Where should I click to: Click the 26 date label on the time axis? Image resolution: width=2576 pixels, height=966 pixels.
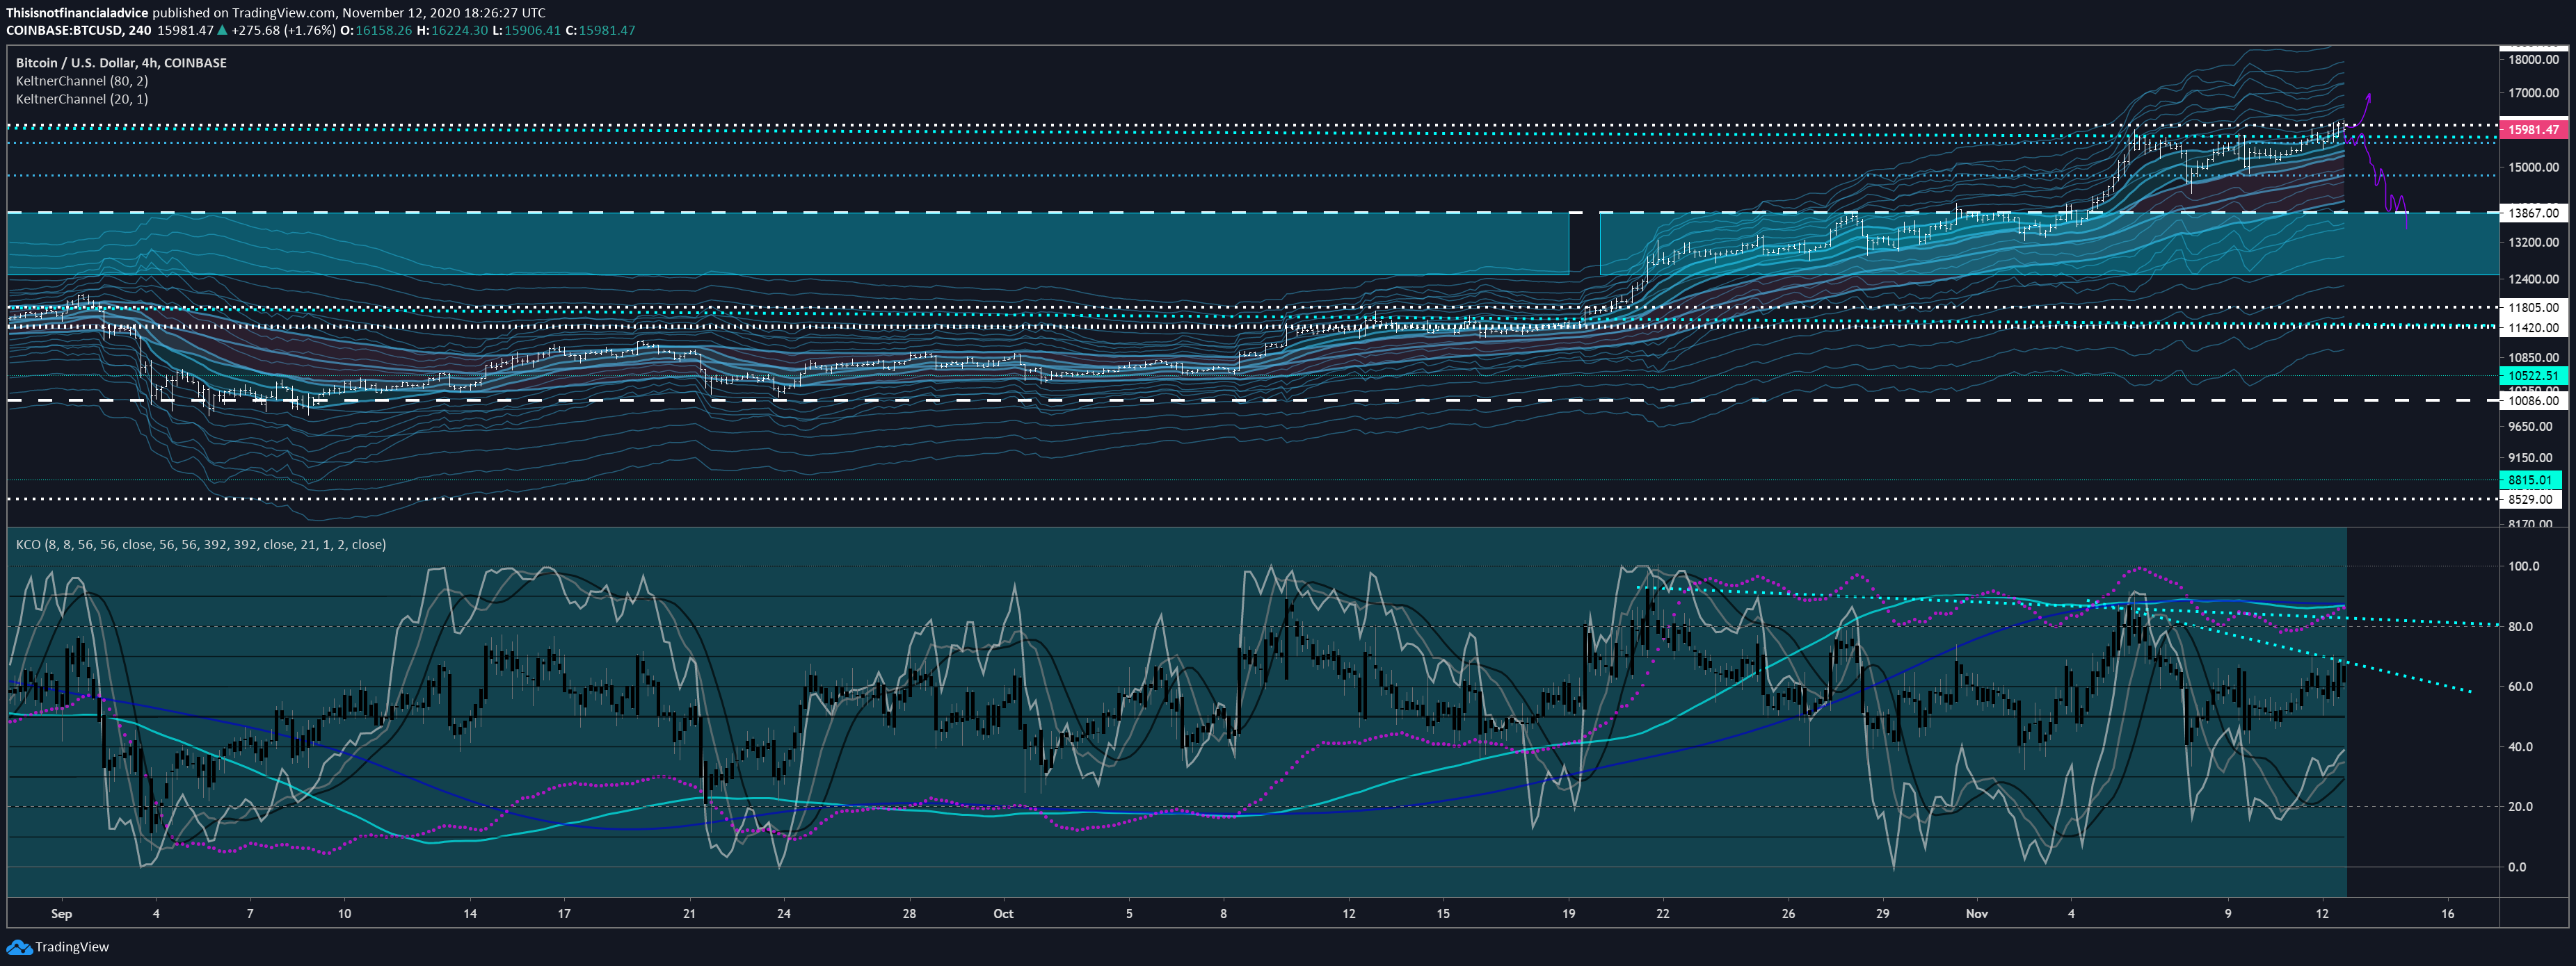click(x=1788, y=913)
